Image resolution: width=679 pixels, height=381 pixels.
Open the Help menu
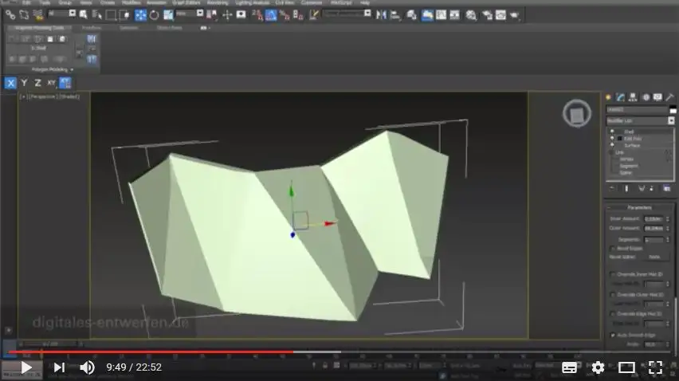[x=365, y=2]
